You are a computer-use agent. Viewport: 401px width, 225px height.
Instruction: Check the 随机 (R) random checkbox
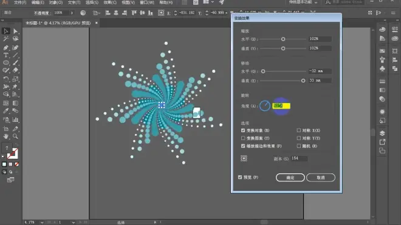299,146
